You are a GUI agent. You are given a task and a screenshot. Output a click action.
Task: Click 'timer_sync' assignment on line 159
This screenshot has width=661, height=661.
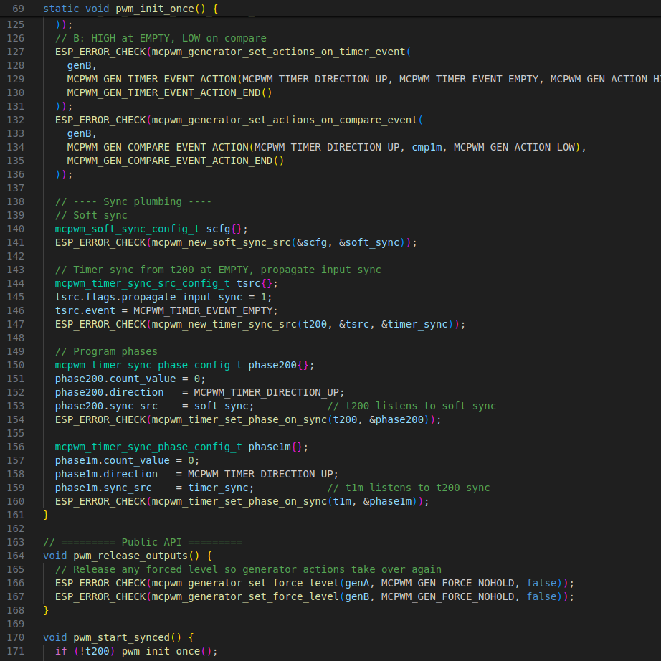(218, 488)
